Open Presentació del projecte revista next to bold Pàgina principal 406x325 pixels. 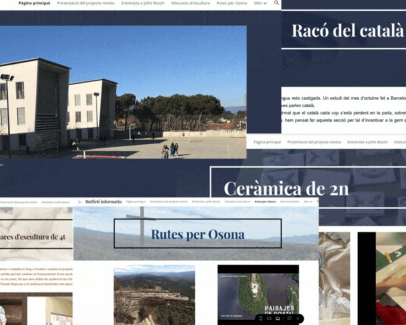pos(86,3)
